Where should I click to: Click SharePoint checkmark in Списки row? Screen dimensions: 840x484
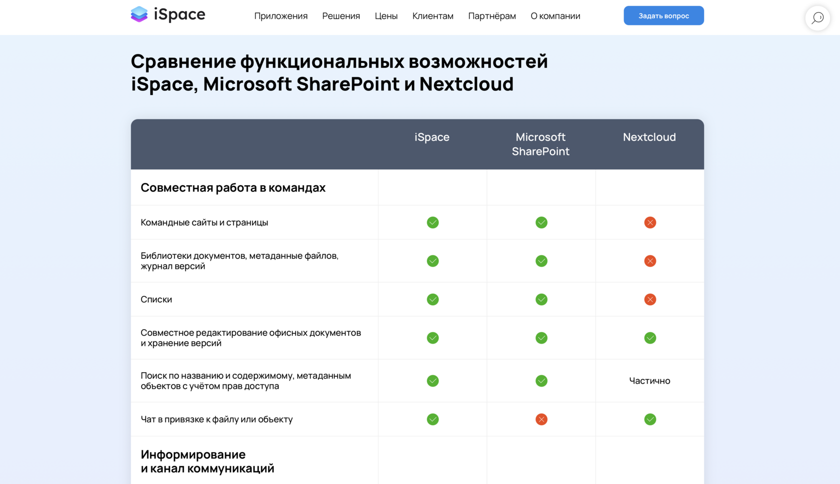pos(541,299)
